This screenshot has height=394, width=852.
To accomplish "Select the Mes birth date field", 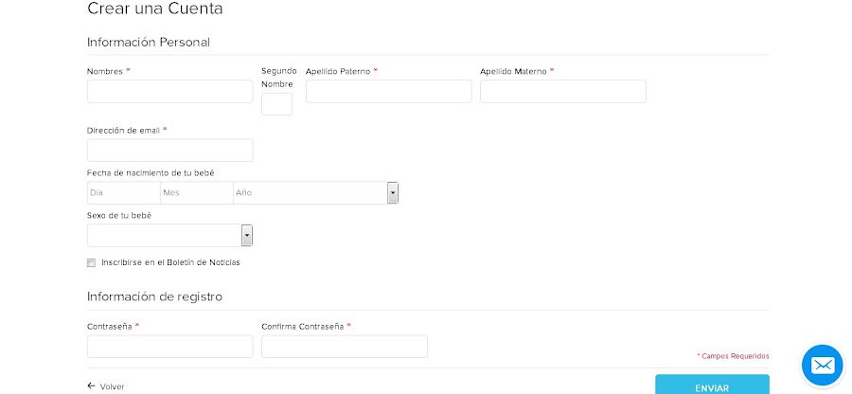I will (x=196, y=193).
